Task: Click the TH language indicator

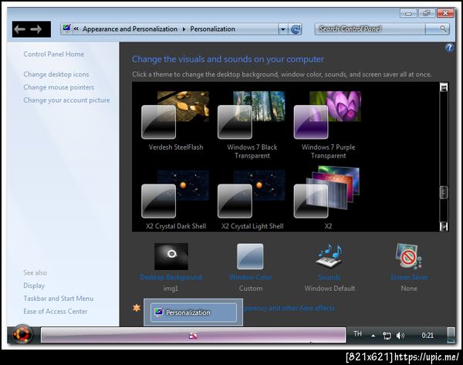Action: [x=357, y=334]
